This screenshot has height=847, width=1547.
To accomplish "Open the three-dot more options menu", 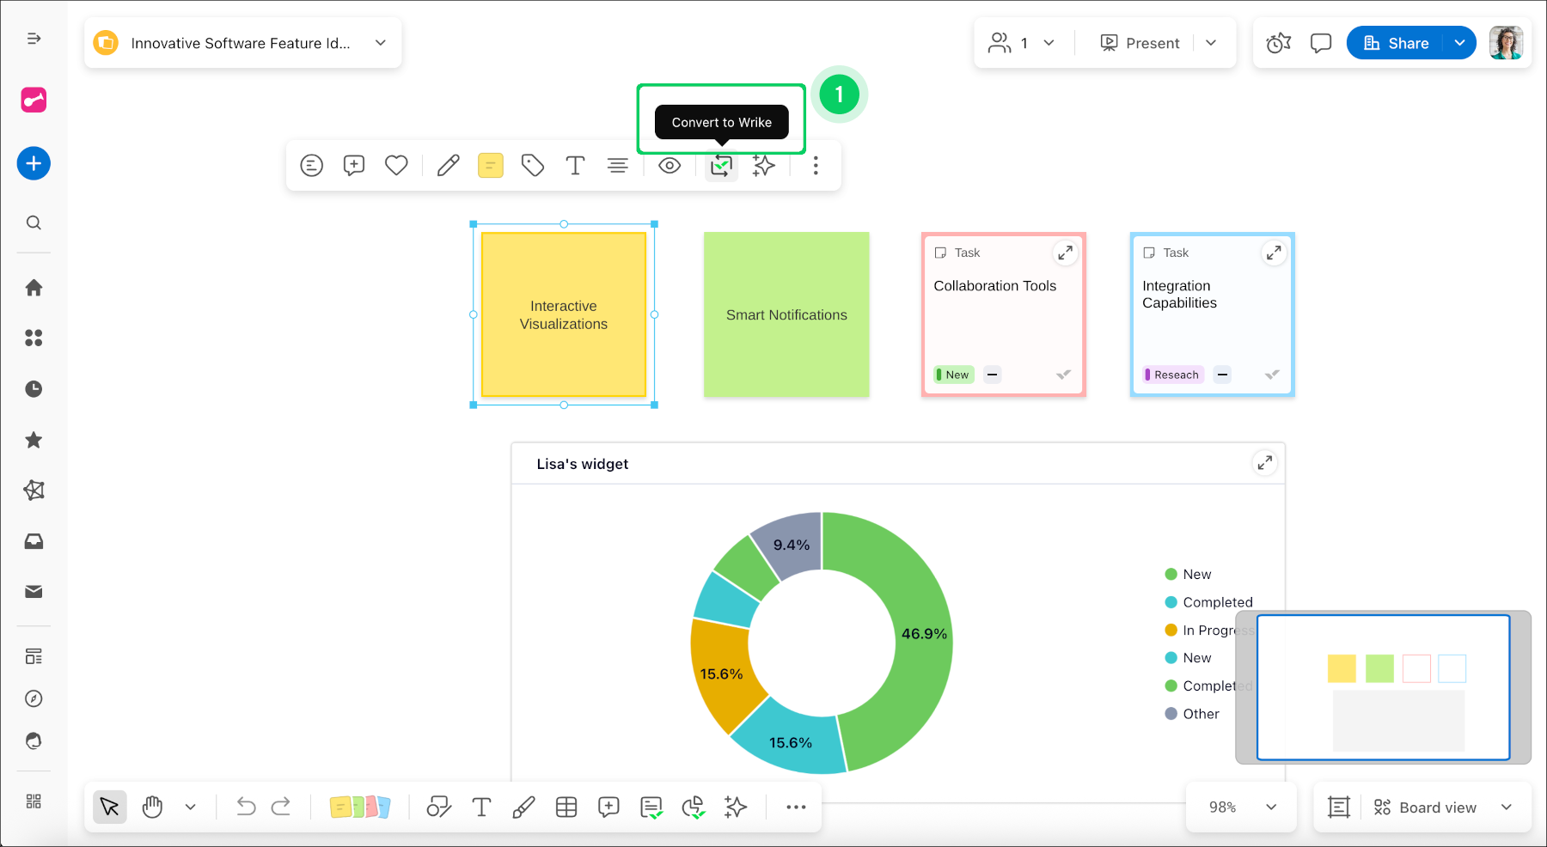I will coord(816,166).
